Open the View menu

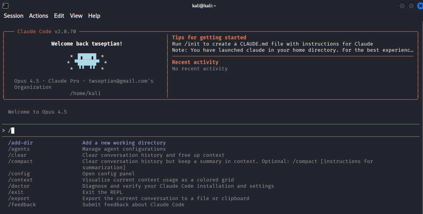coord(76,16)
